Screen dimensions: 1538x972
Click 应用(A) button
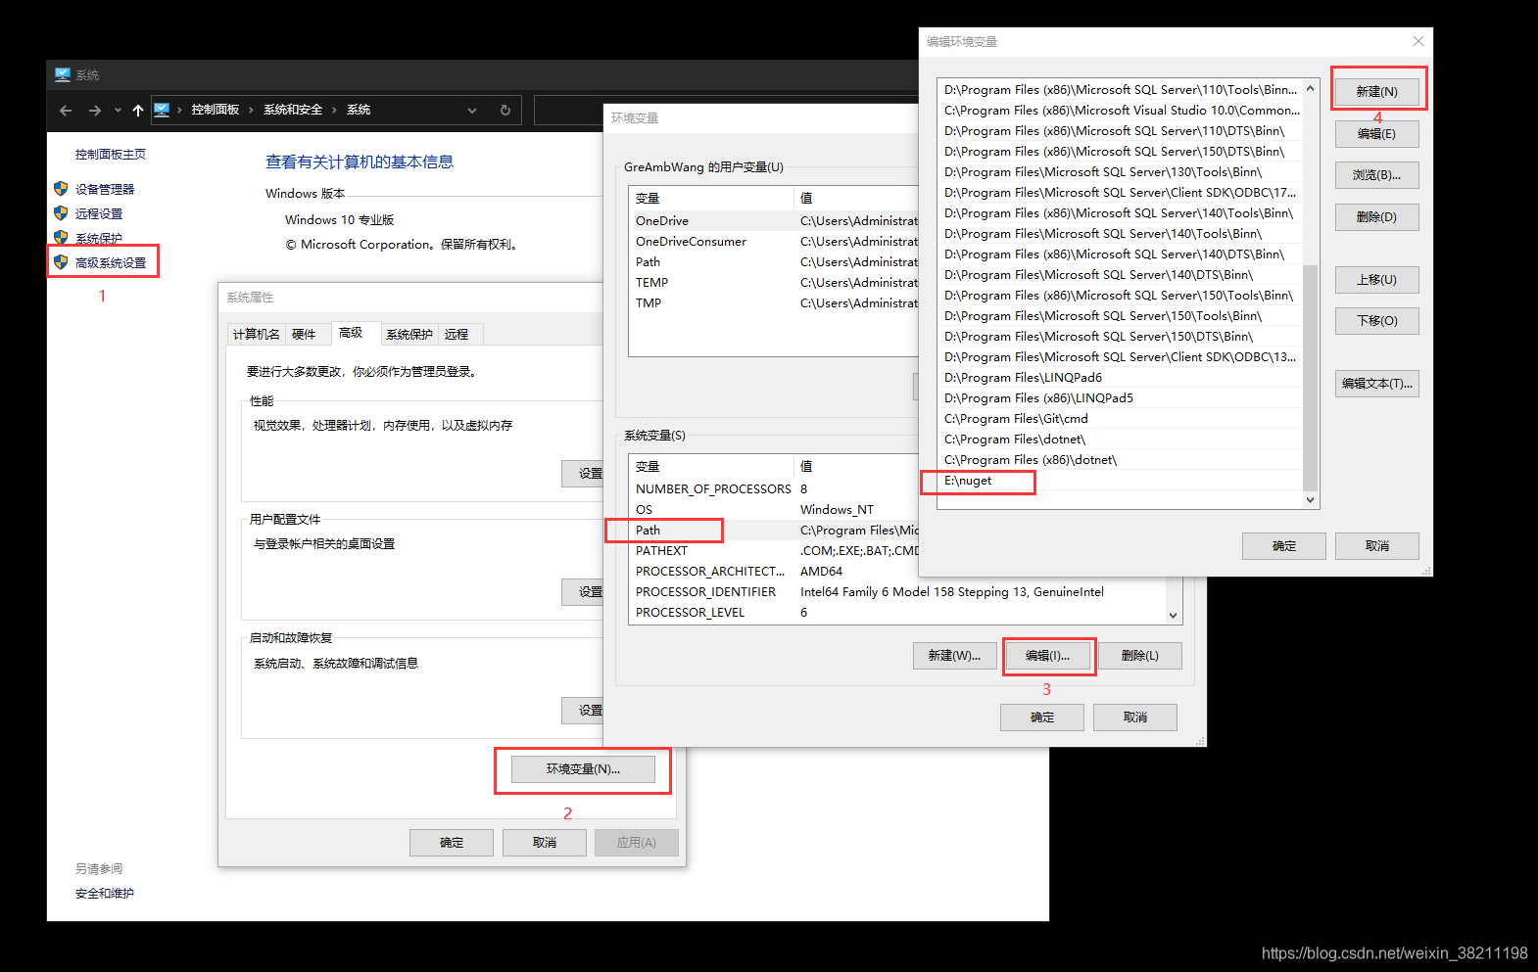click(637, 843)
